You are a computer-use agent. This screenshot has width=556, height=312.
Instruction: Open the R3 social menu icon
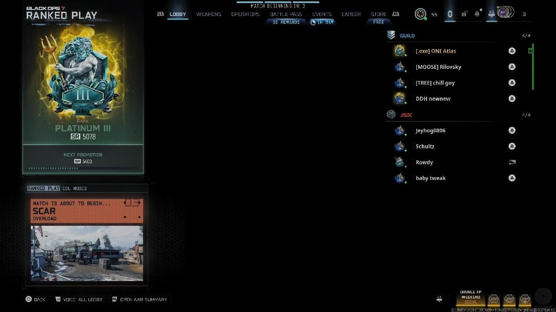(492, 14)
